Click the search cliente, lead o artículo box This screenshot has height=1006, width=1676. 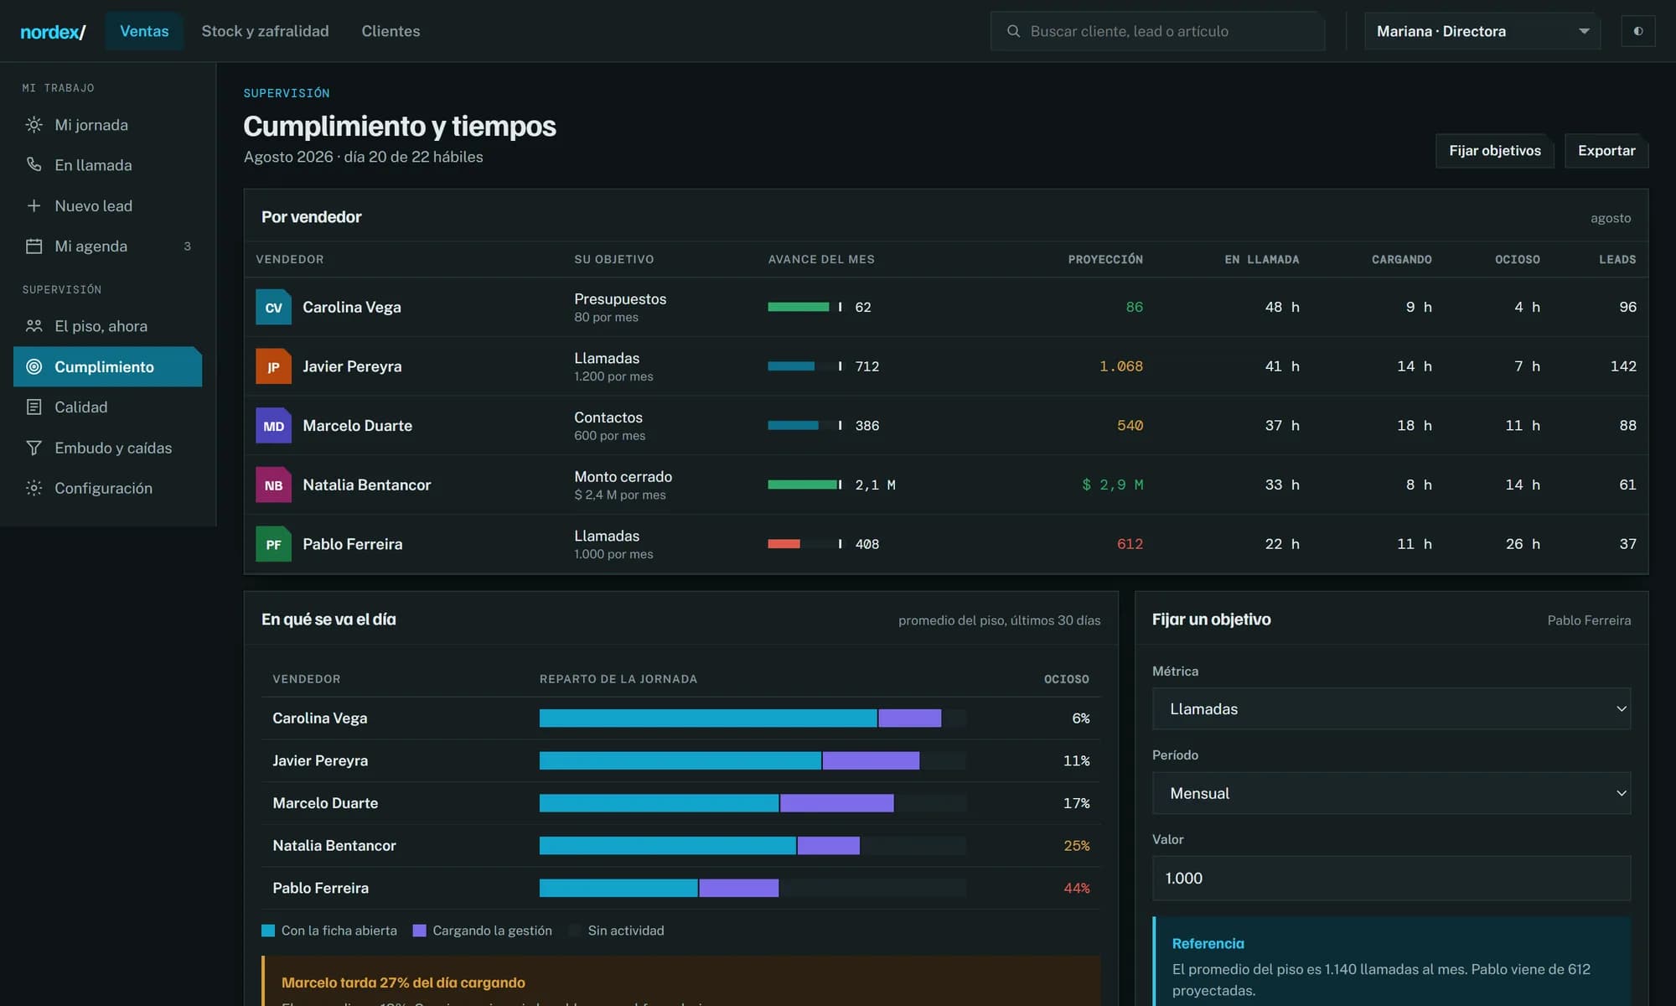click(1157, 31)
